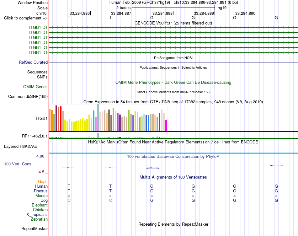Click the topmost ITGB1-DT transcript label
Screen dimensions: 298x236
coord(38,27)
